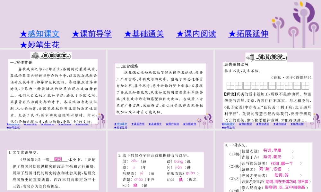Viewport: 321px width, 192px height.
Task: Go to the large ★课内阅读 link
Action: (x=196, y=34)
